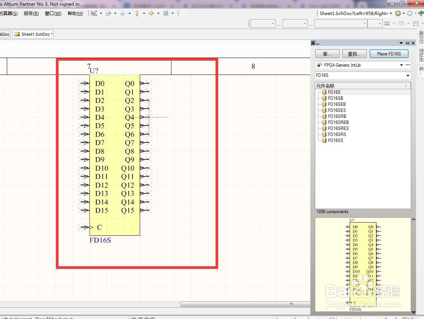
Task: Select FD16SS in component list
Action: pyautogui.click(x=335, y=140)
